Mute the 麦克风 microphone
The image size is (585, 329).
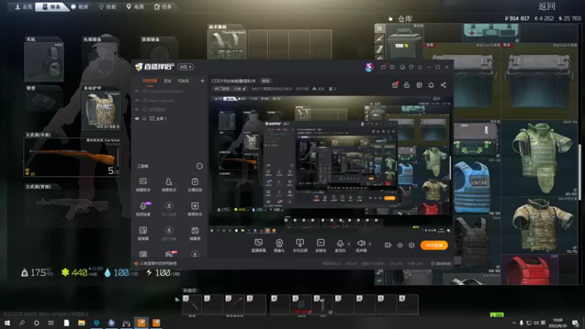point(340,246)
